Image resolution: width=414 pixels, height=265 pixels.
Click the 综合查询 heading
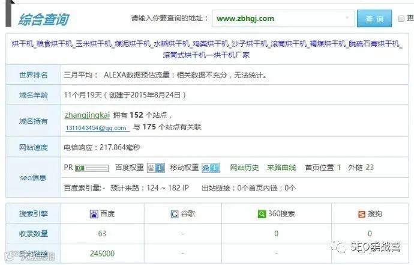click(x=44, y=19)
